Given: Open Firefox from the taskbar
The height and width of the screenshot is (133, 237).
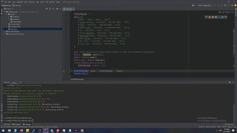Looking at the screenshot, I should (21, 130).
